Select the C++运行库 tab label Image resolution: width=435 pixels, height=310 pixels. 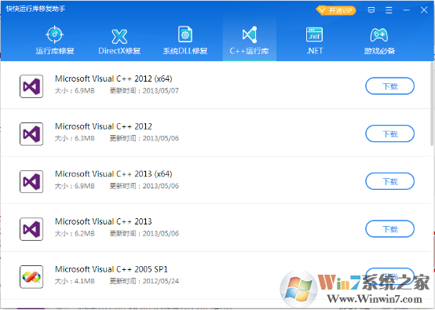tap(250, 51)
